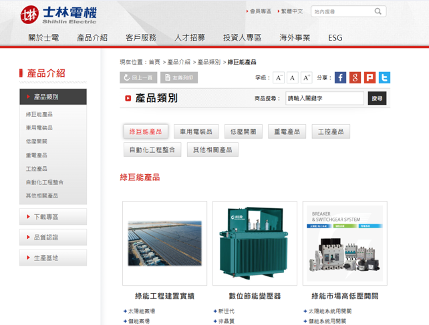Screen dimensions: 429x325
Task: Click the 回上一頁 back button
Action: 138,77
